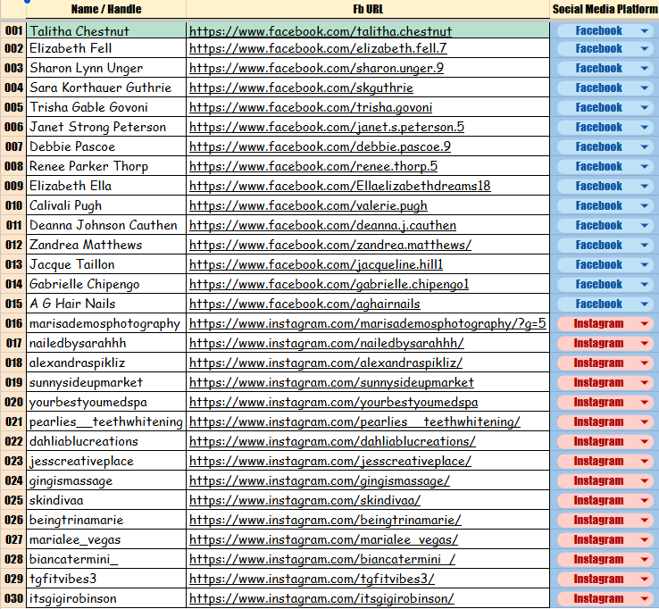Follow the alexandraspikliz Instagram URL
This screenshot has width=659, height=609.
(x=326, y=363)
